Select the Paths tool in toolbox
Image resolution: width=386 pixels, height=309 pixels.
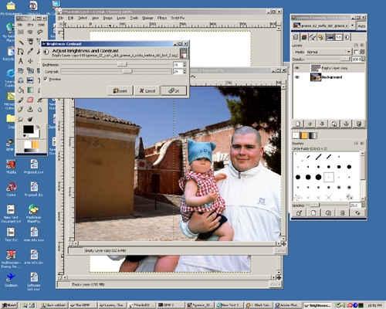pyautogui.click(x=21, y=52)
